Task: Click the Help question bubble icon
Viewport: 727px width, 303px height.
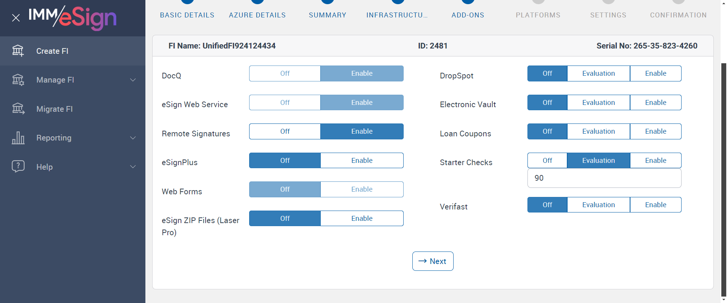Action: point(18,167)
